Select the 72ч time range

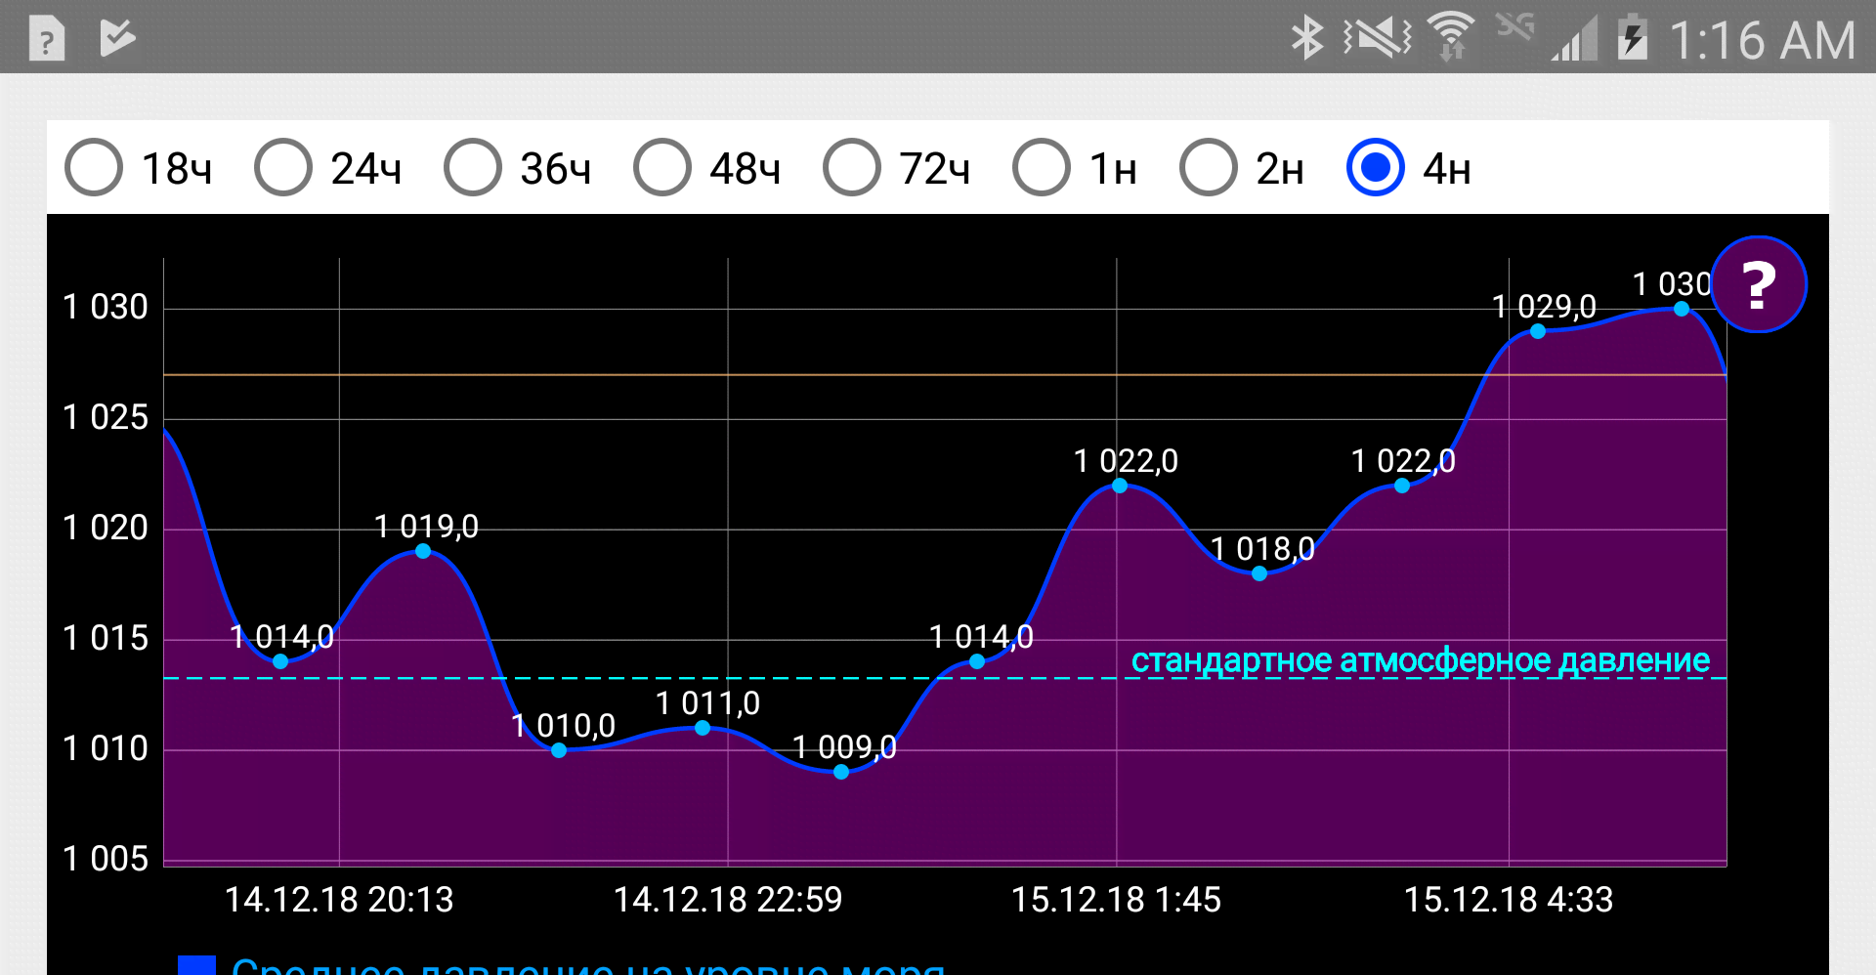coord(896,168)
